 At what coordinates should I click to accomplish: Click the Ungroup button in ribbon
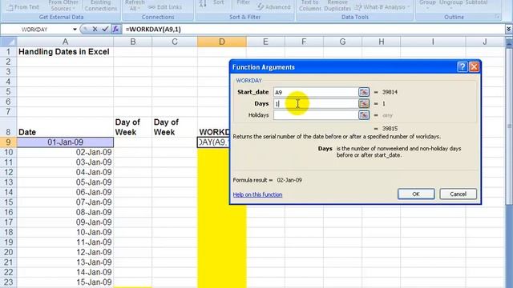click(x=450, y=3)
